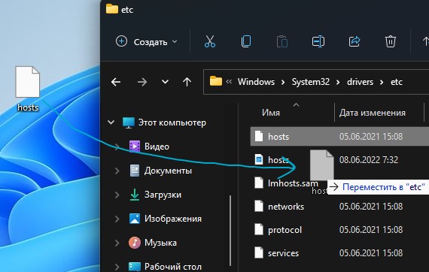Click the Paste clipboard icon
The image size is (429, 272).
click(x=282, y=42)
